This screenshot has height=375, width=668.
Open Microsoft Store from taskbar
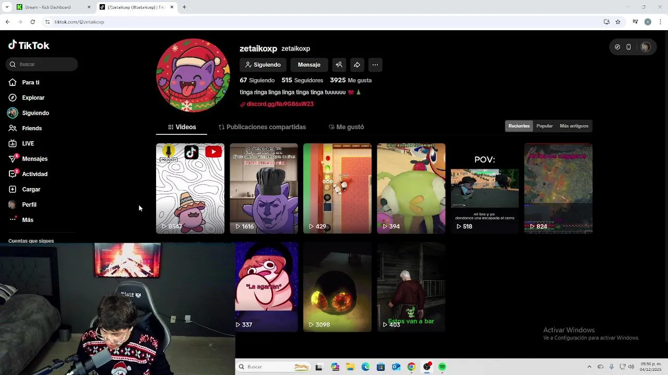click(380, 367)
